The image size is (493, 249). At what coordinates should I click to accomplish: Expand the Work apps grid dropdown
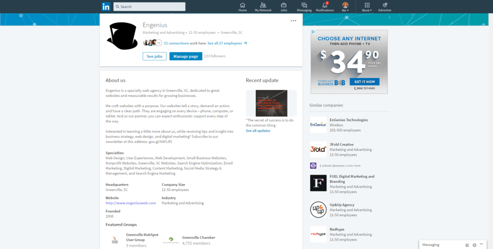[367, 7]
